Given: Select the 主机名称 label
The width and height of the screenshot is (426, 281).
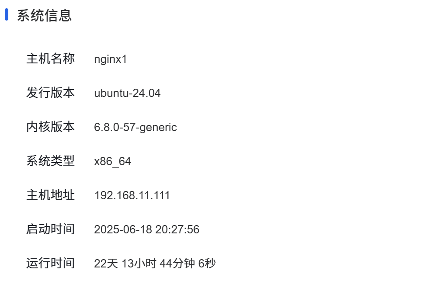Looking at the screenshot, I should (x=51, y=59).
